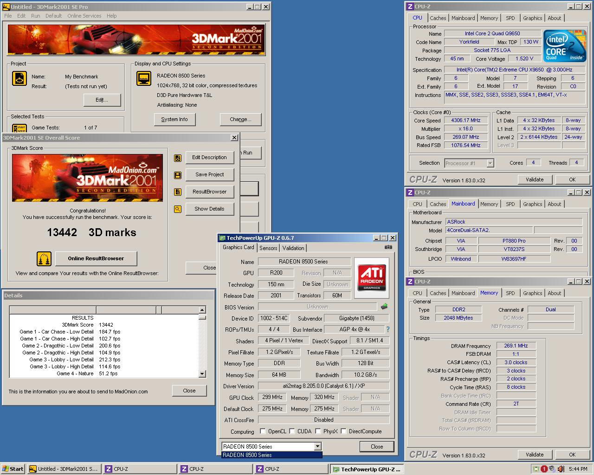Open the File menu in 3DMark
Image resolution: width=594 pixels, height=475 pixels.
click(8, 16)
